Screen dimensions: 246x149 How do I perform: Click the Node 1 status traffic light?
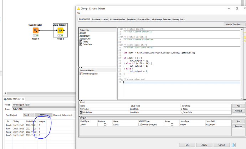tap(36, 35)
